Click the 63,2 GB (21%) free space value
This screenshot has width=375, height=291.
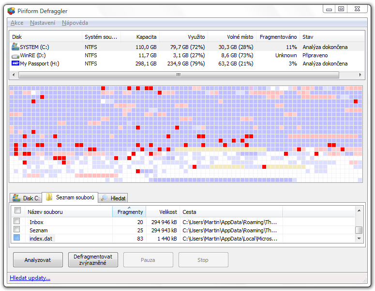click(236, 64)
